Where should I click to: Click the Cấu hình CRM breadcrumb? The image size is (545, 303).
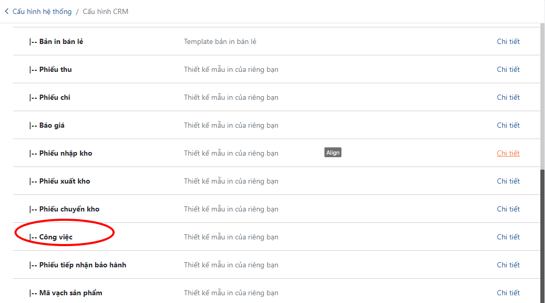[x=105, y=11]
